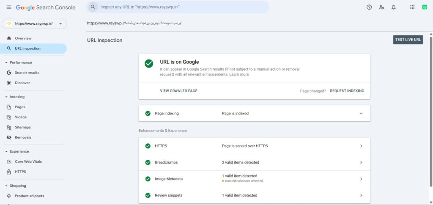Open Search results report
This screenshot has width=433, height=205.
pos(27,73)
